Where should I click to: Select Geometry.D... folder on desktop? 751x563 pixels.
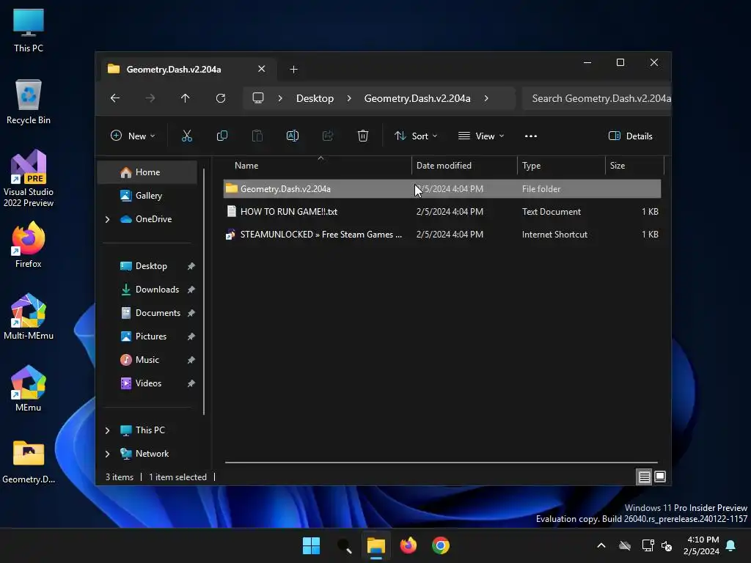(x=29, y=462)
